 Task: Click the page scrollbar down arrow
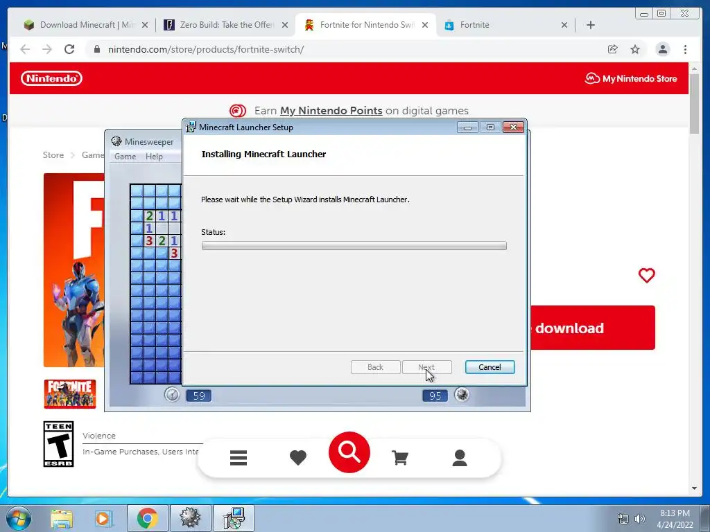tap(694, 488)
